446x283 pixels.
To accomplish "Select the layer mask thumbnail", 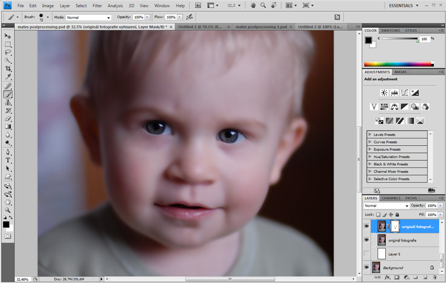I will tap(394, 226).
